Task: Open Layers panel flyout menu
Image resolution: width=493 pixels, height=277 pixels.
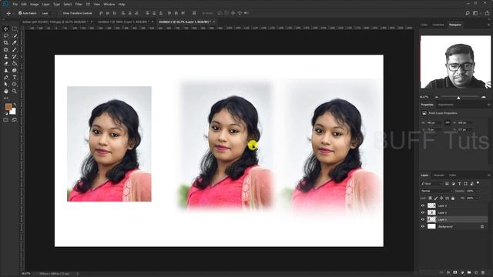Action: (x=488, y=175)
